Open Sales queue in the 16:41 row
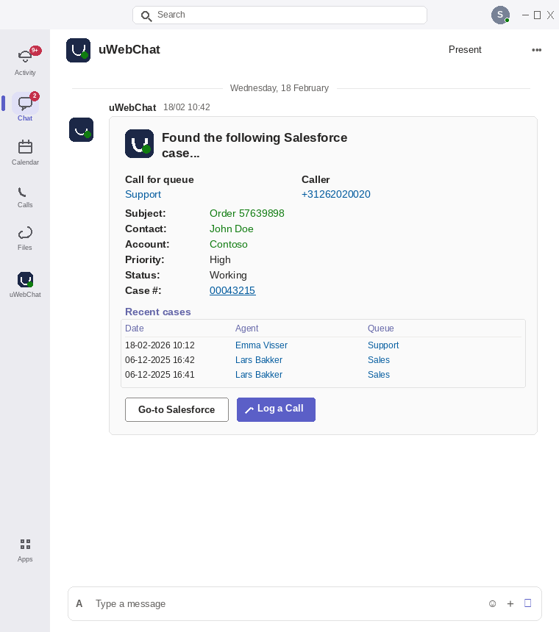This screenshot has width=559, height=632. pyautogui.click(x=379, y=375)
